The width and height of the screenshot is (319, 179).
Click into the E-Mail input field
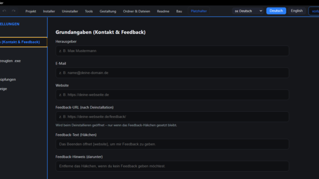(172, 73)
